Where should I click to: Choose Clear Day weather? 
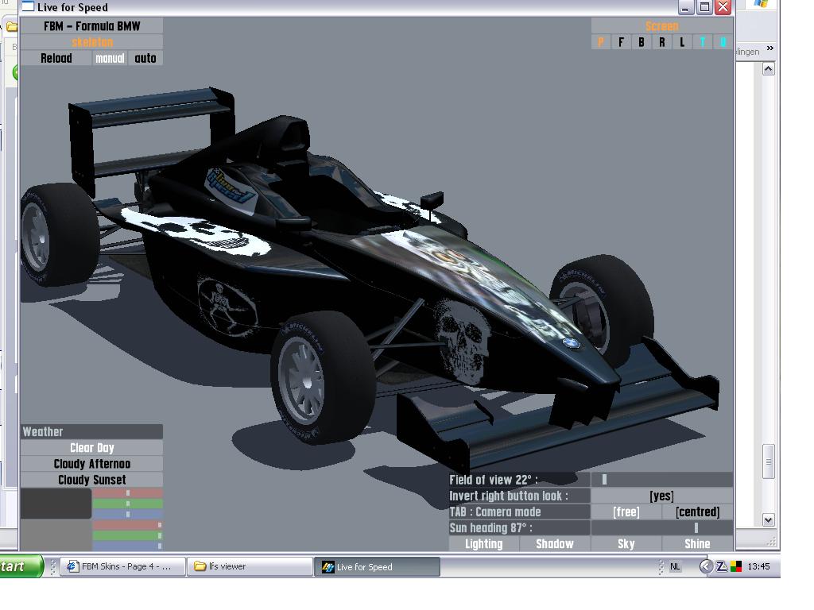pos(92,448)
